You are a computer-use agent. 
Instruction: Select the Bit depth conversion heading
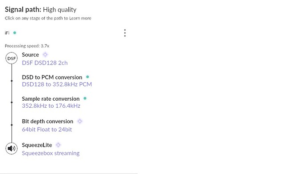point(47,121)
